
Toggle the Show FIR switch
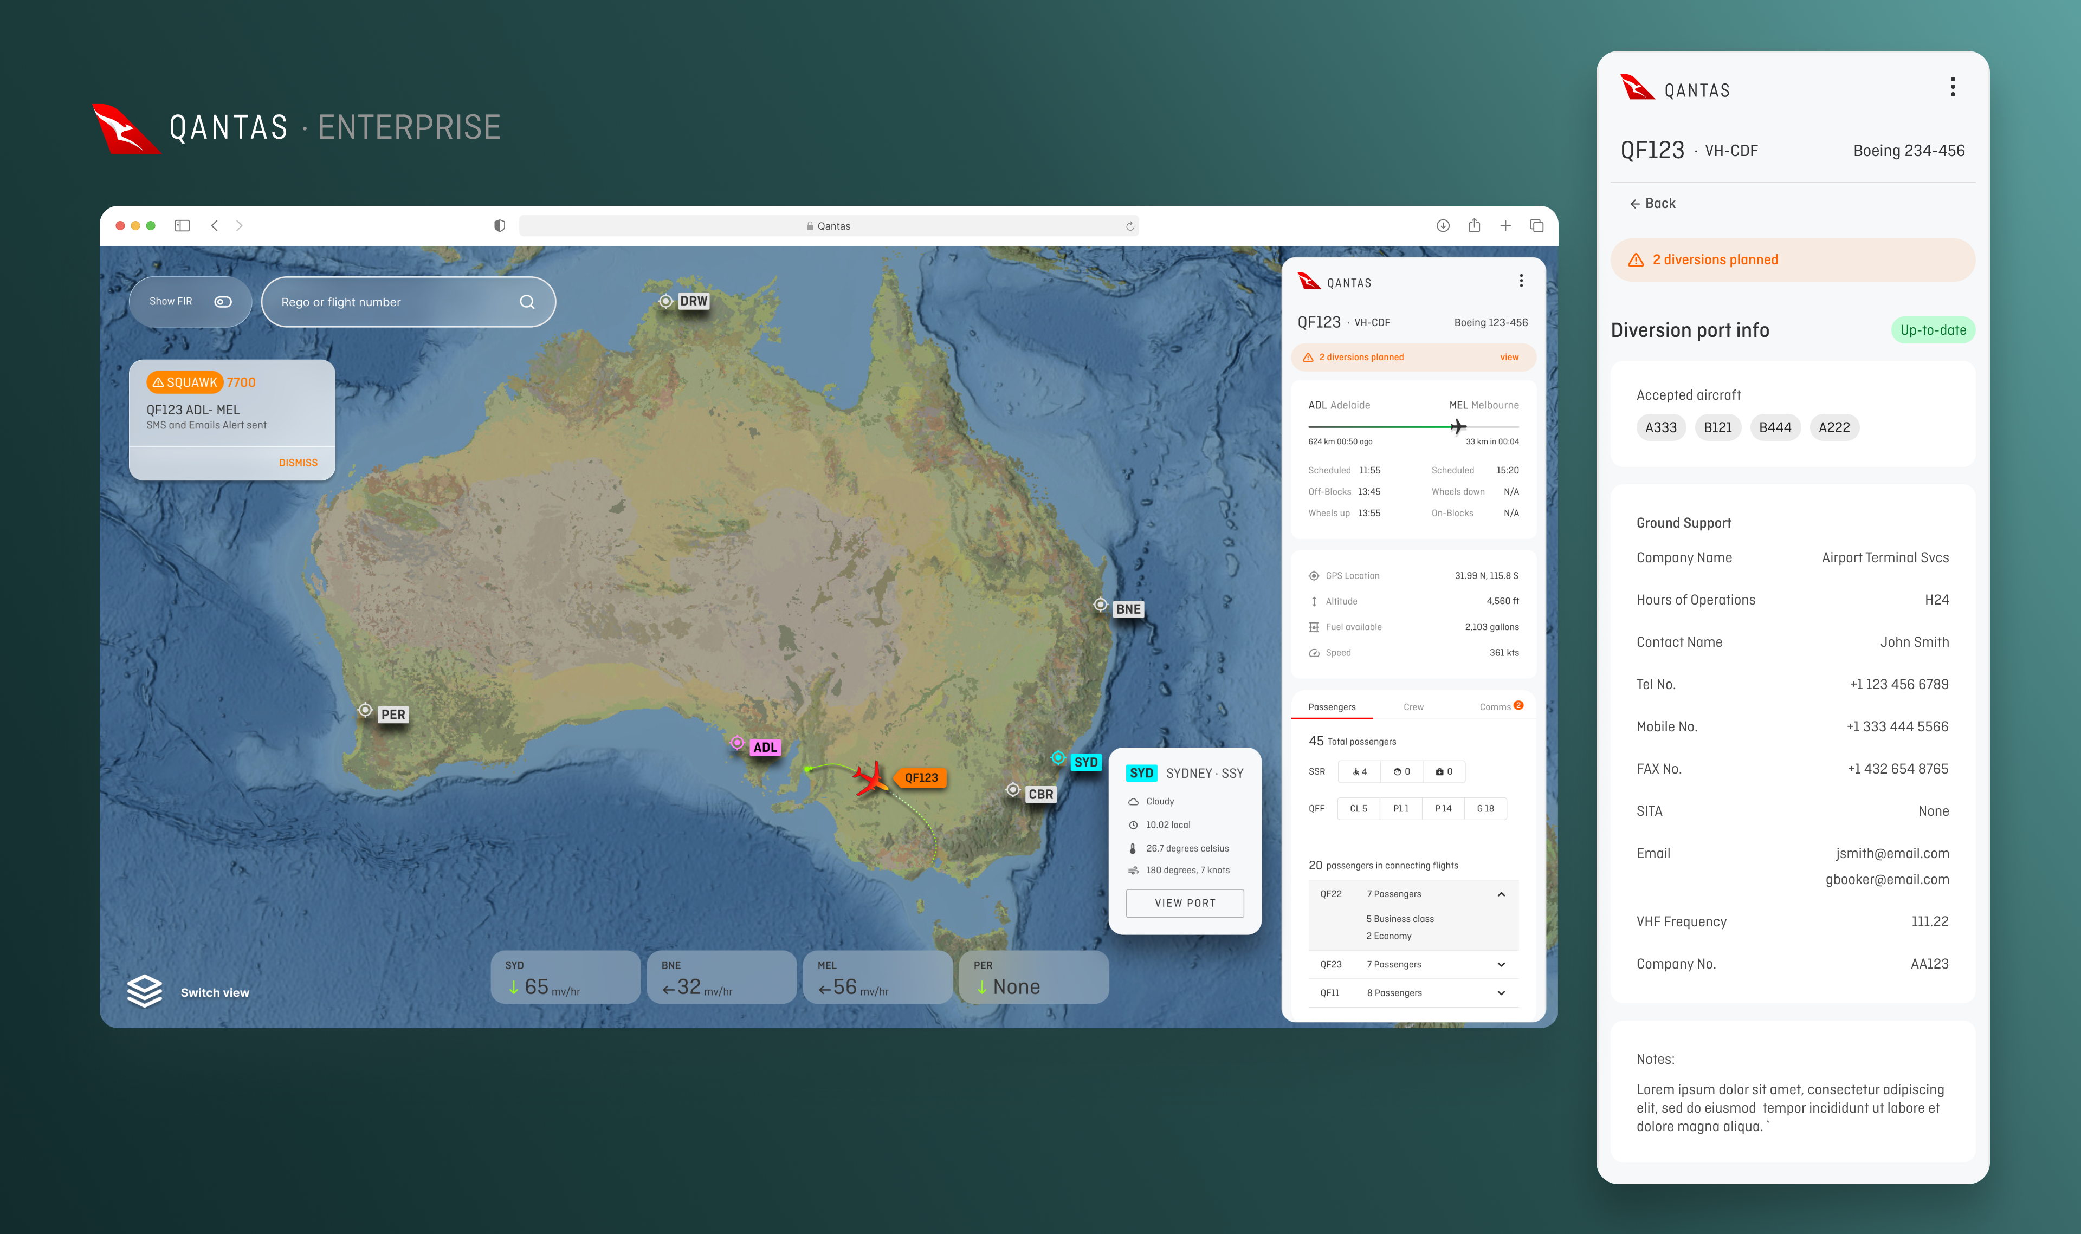coord(223,302)
